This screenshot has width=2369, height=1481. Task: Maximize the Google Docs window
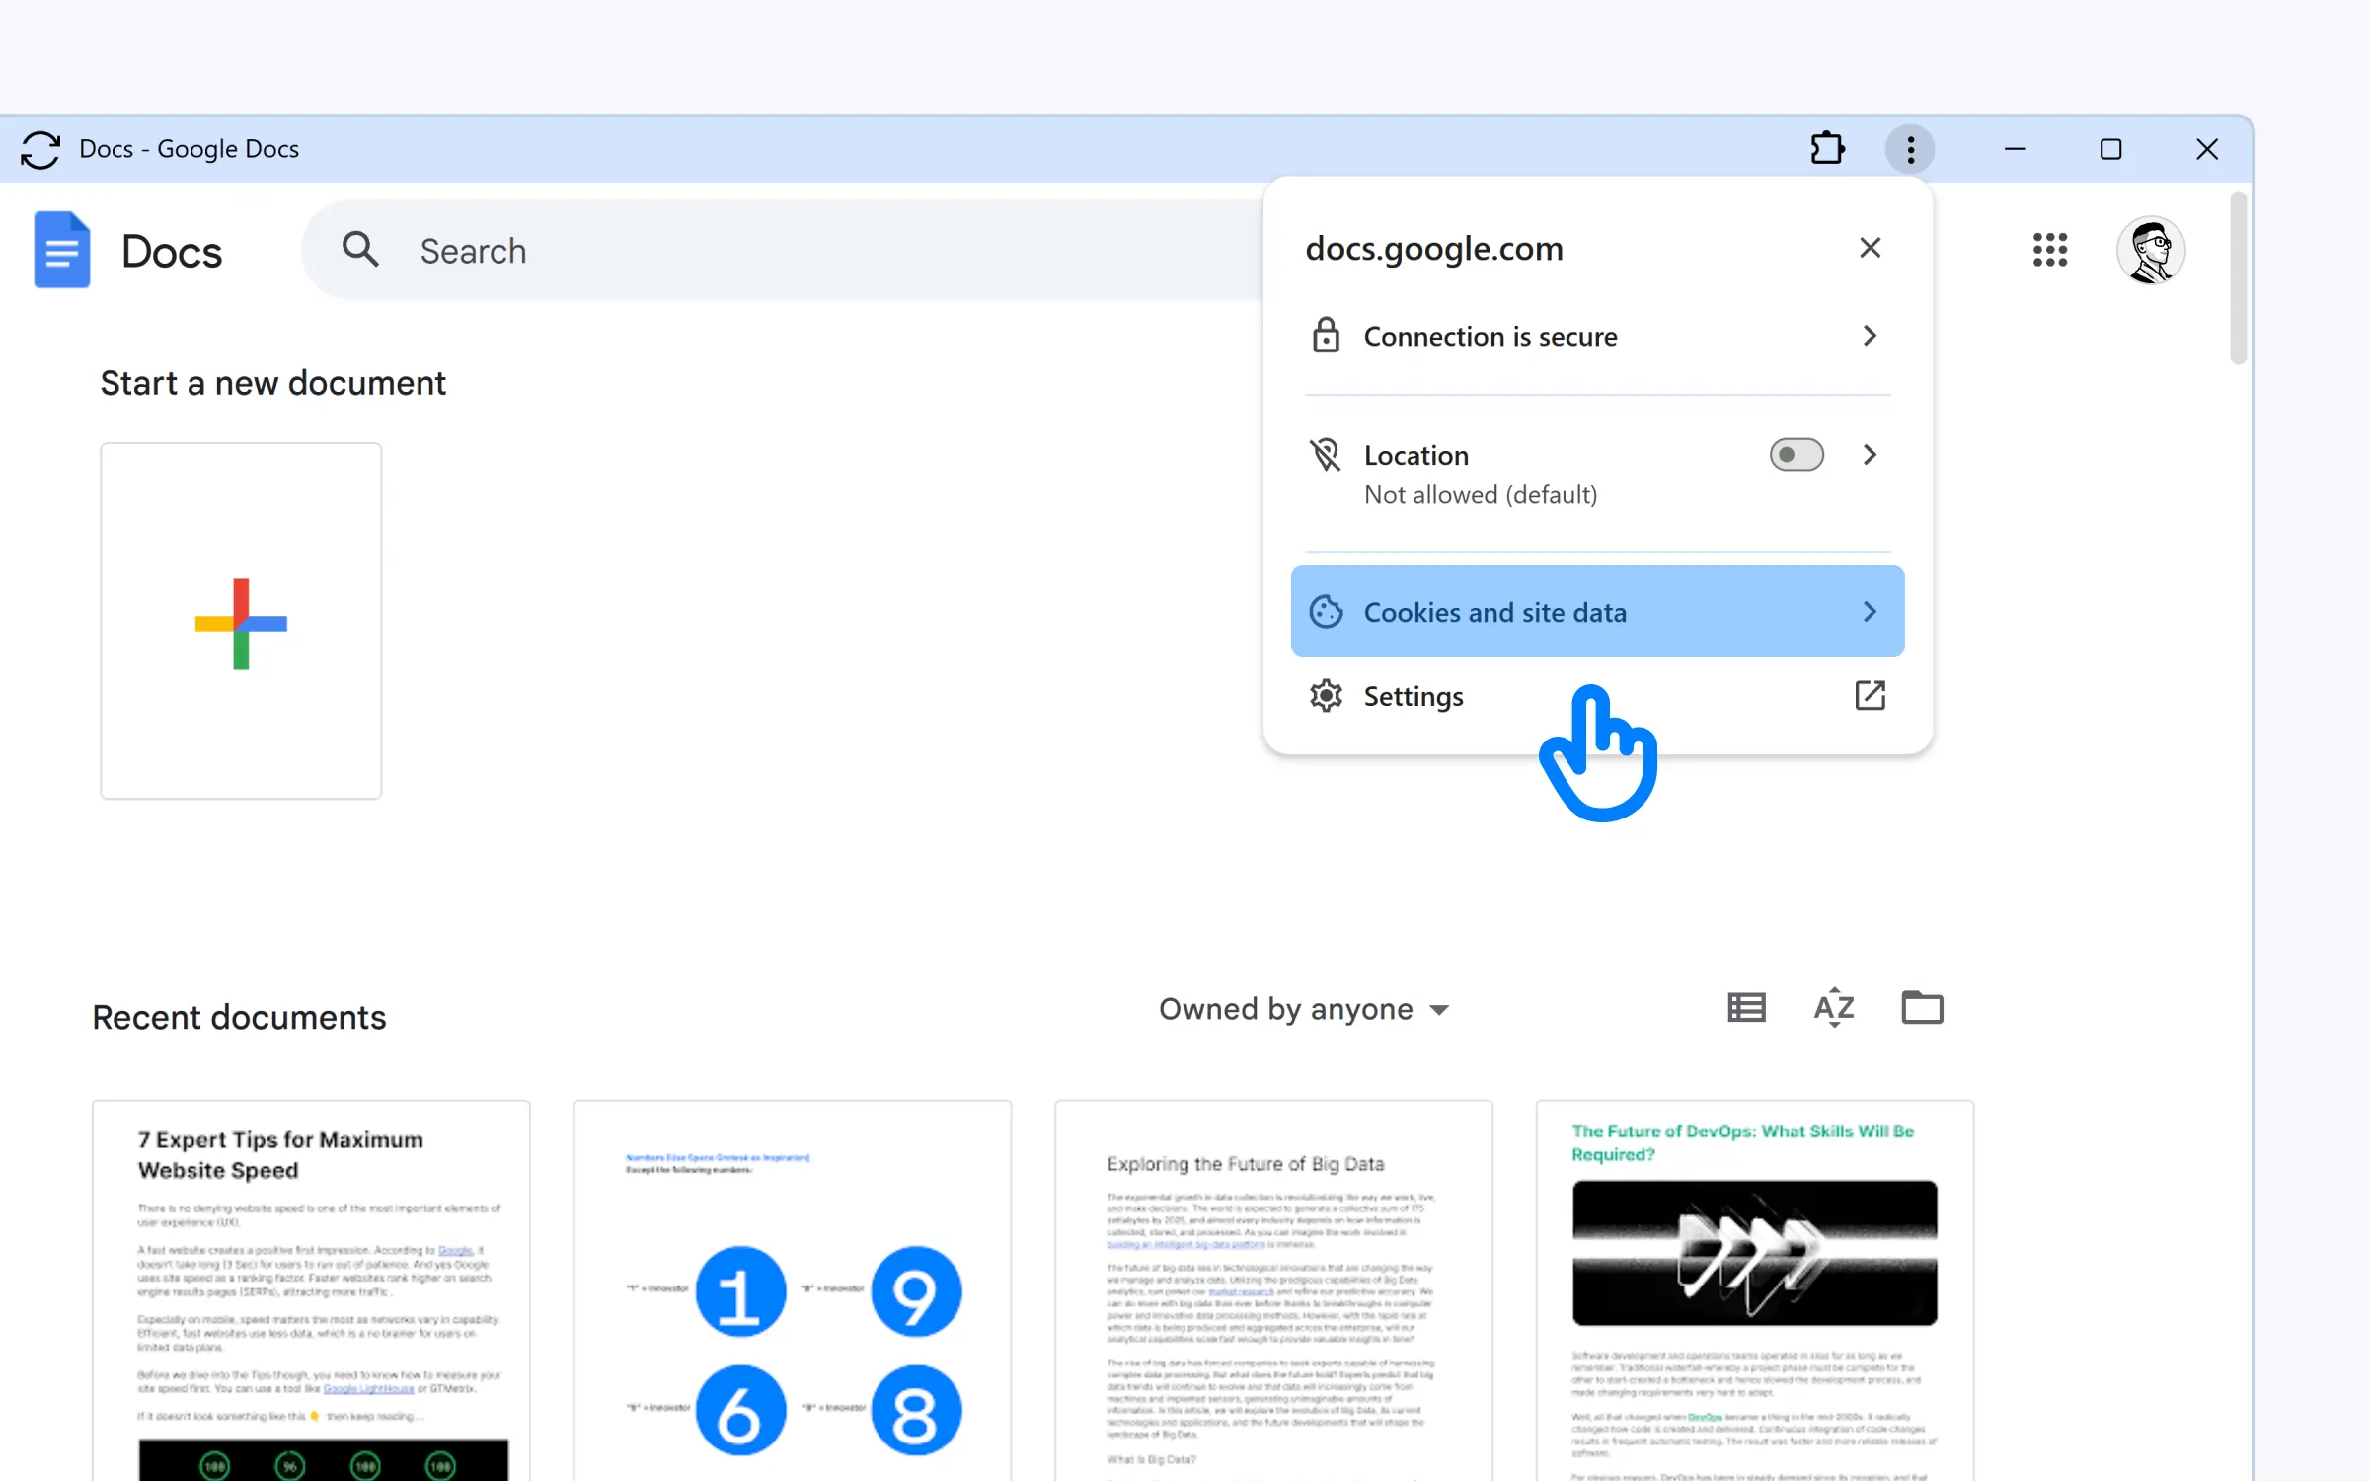[x=2110, y=149]
